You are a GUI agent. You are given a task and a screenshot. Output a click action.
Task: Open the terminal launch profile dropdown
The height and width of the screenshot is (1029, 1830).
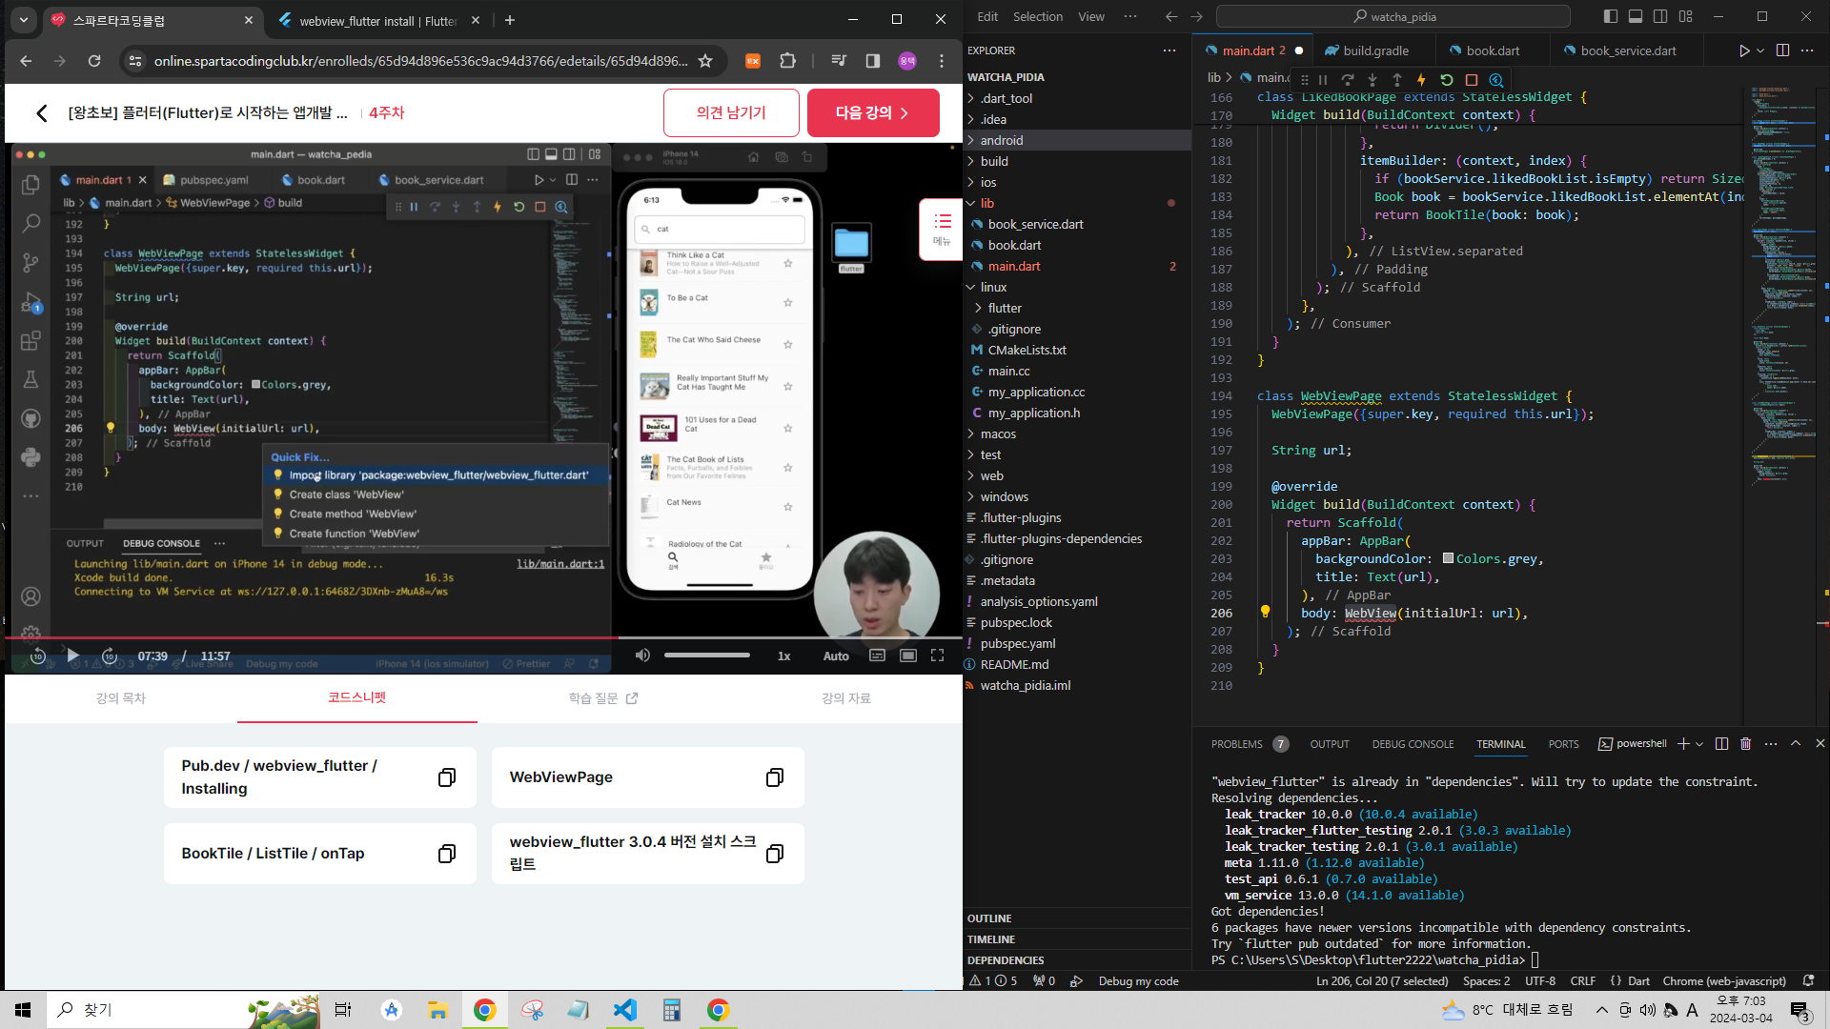[1699, 744]
